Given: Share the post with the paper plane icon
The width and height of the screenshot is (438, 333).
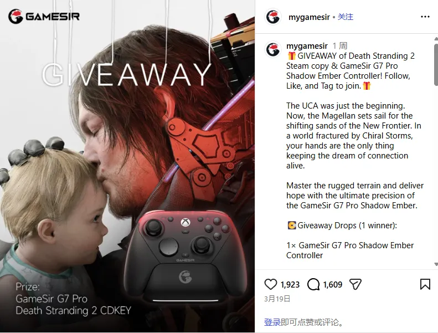Looking at the screenshot, I should [355, 284].
